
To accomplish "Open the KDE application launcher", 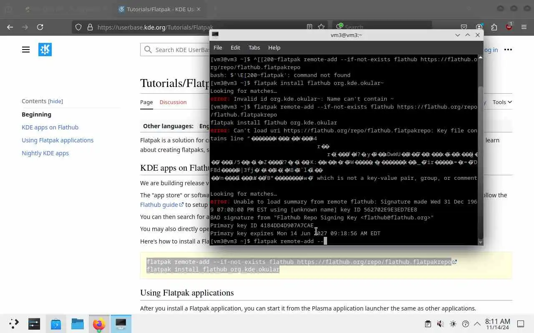I will (14, 324).
